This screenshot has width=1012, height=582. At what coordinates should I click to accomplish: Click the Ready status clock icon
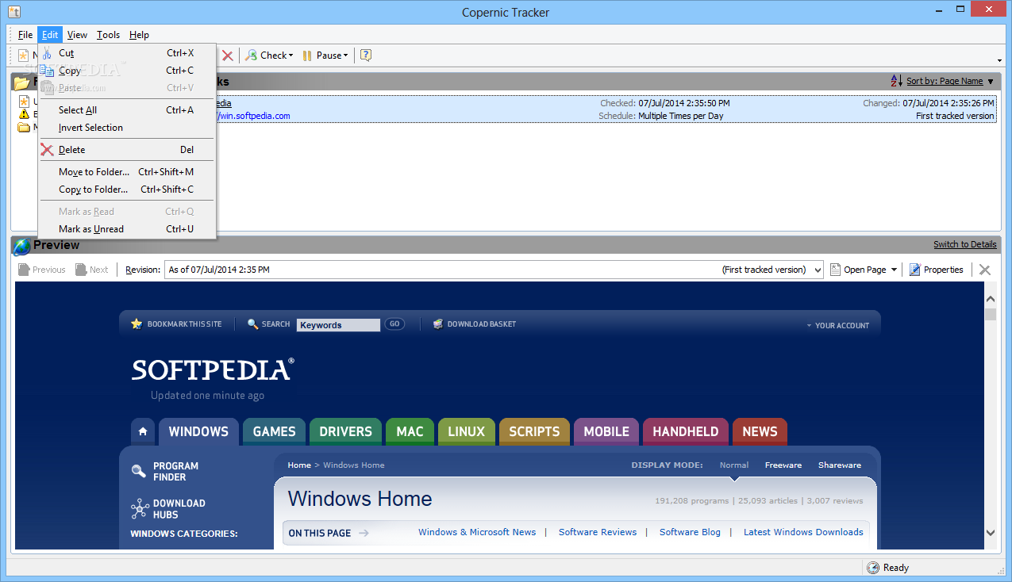click(873, 568)
